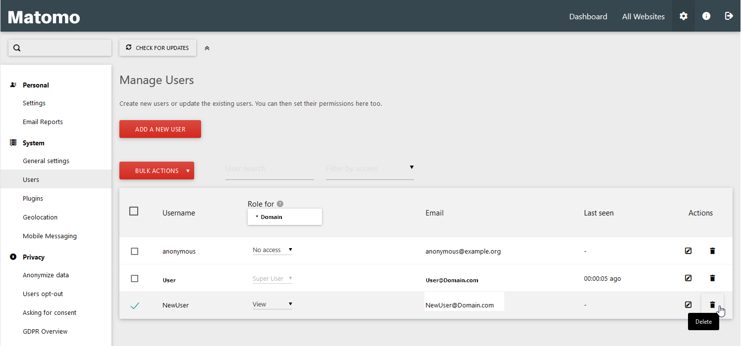Open Mobile Messaging settings

[x=50, y=236]
